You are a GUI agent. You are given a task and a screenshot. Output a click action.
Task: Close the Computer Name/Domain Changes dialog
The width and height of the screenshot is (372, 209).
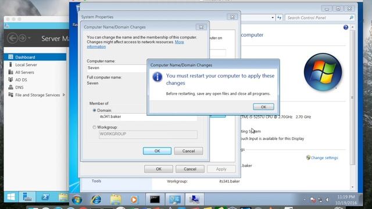(201, 27)
